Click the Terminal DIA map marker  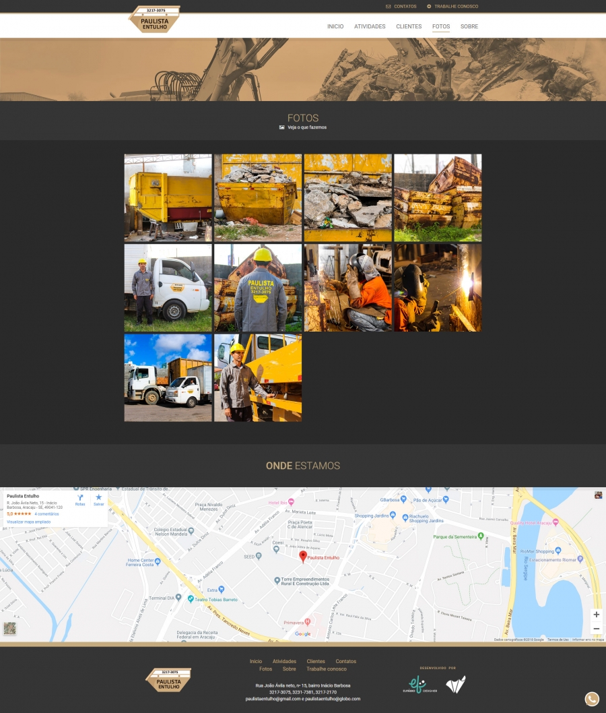click(178, 597)
